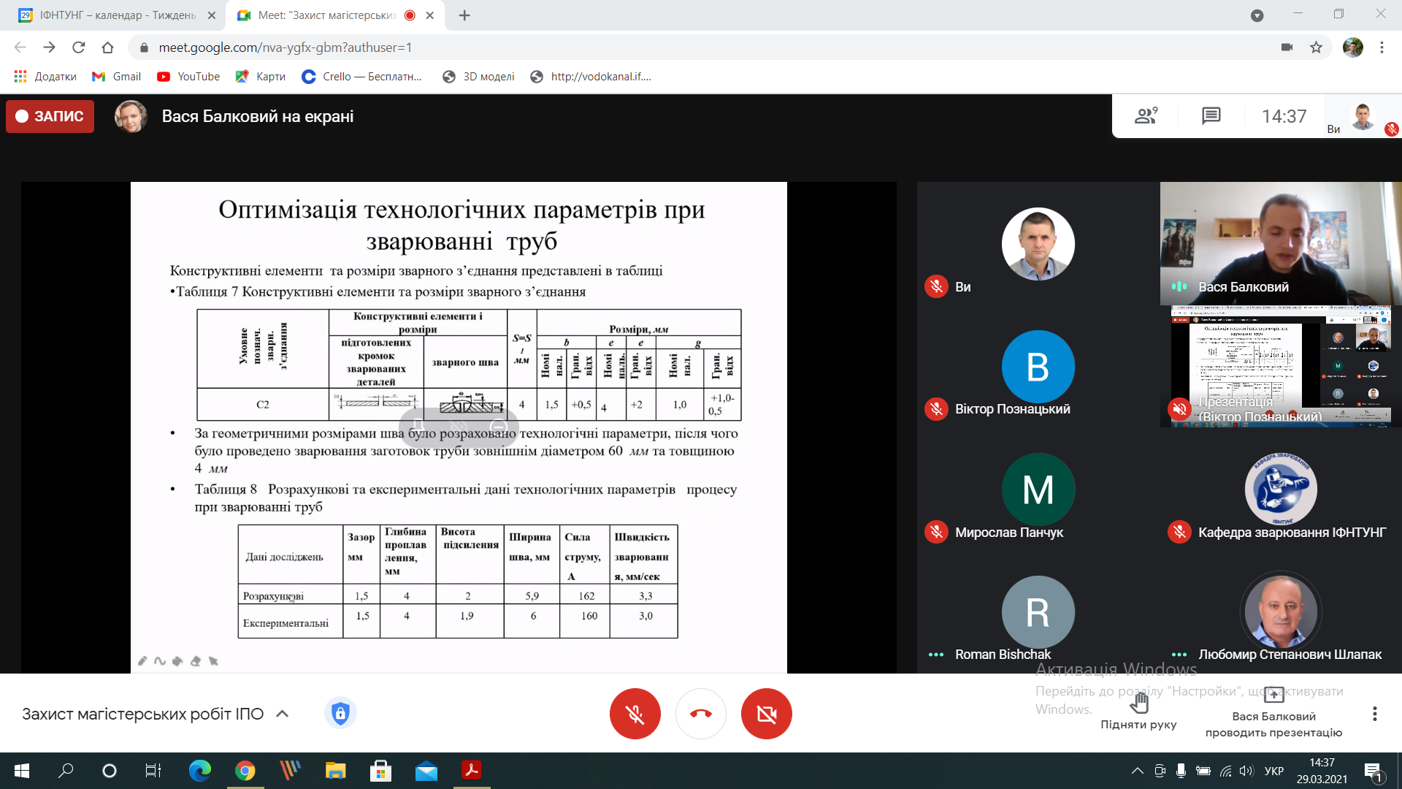Unmute the Презентація tile audio icon

click(1179, 408)
